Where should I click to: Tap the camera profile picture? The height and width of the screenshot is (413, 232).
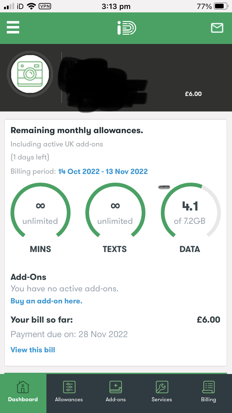point(30,74)
